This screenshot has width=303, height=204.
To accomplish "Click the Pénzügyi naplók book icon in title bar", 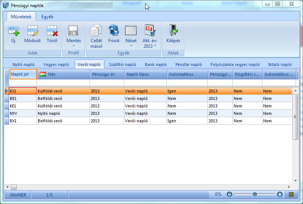I will [6, 6].
